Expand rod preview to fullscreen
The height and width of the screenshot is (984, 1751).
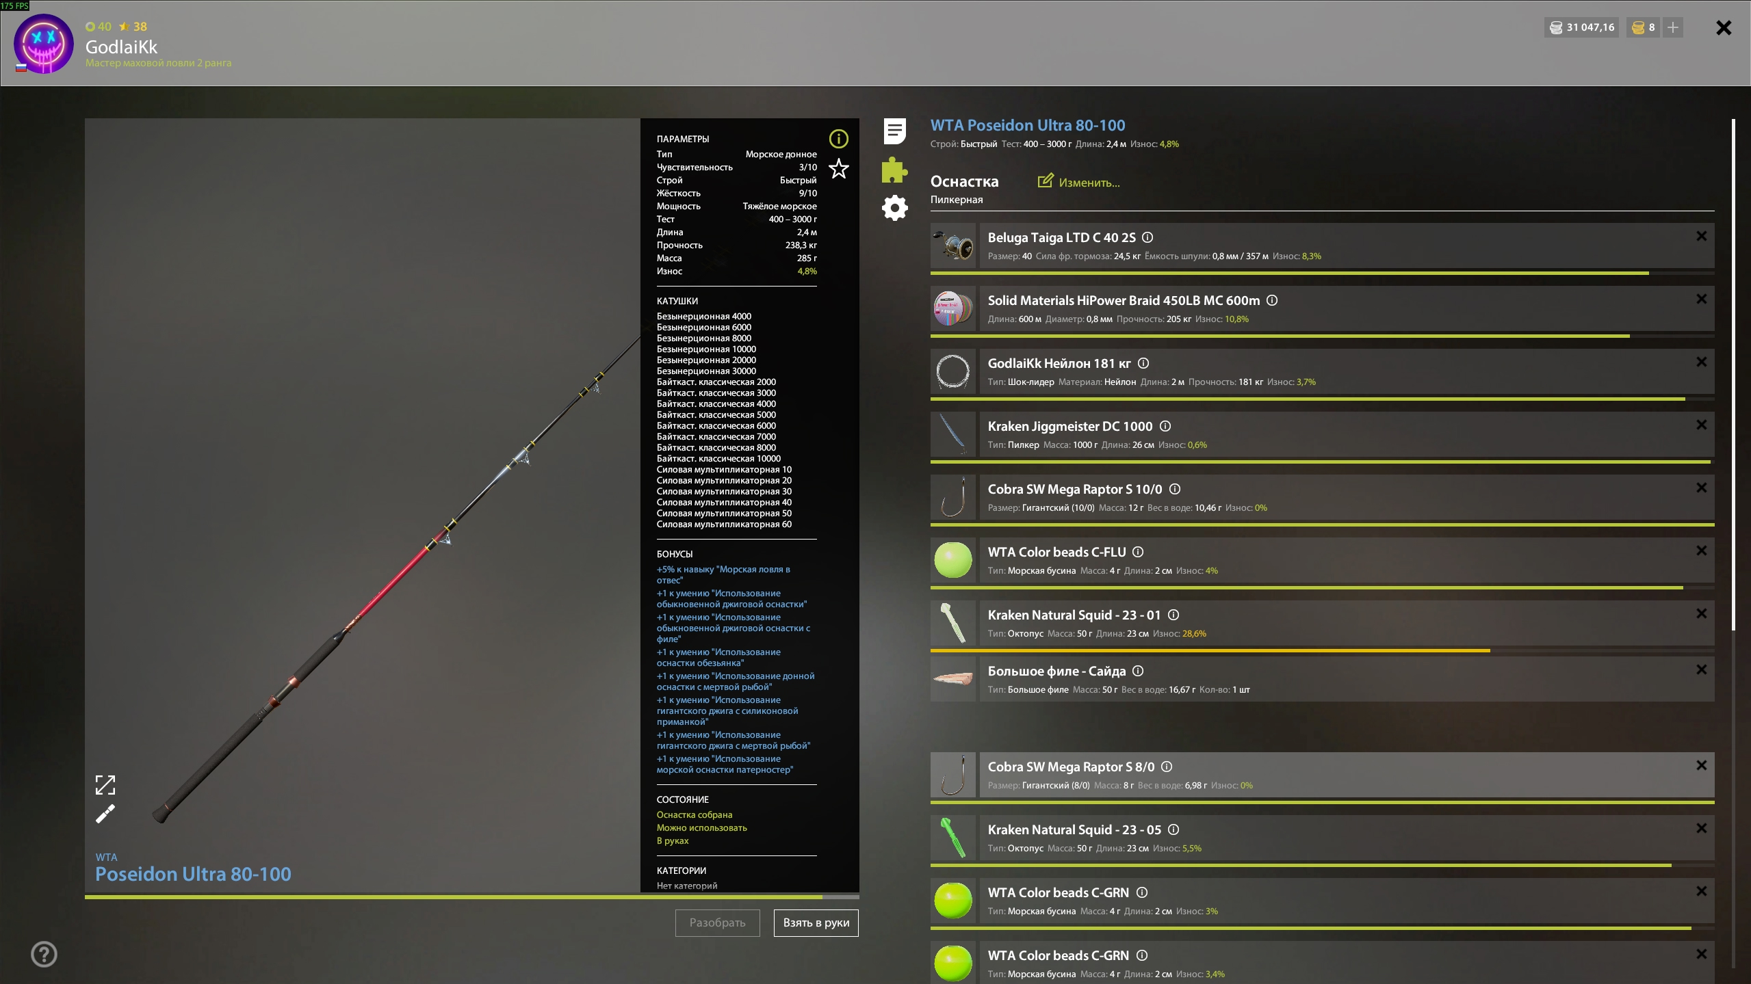pyautogui.click(x=105, y=785)
